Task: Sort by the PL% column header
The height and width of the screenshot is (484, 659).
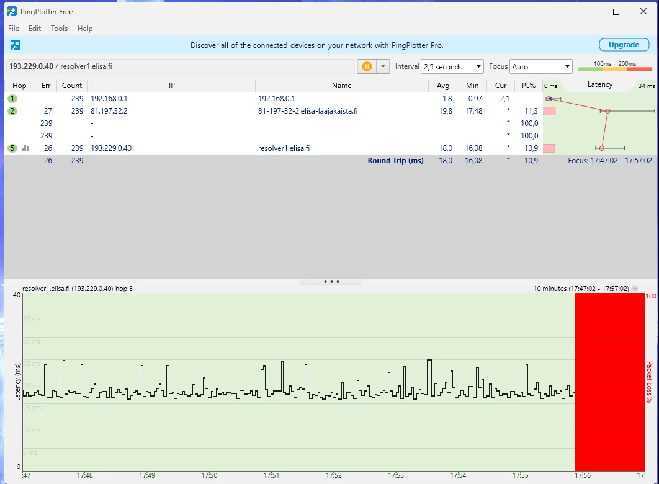Action: [529, 86]
